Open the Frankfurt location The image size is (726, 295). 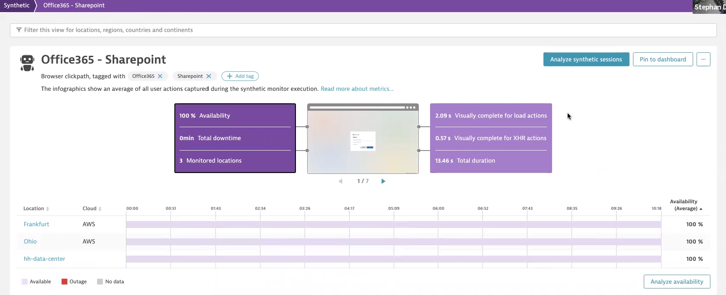[x=36, y=224]
